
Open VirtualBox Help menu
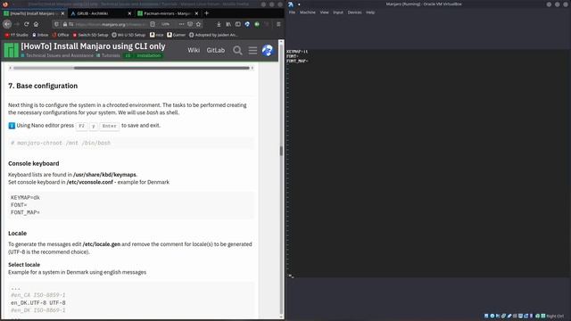click(370, 12)
